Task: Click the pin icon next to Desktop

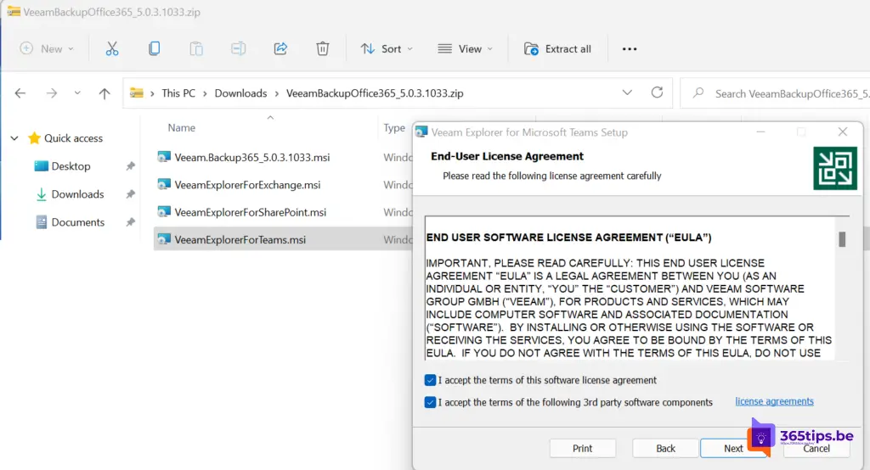Action: pos(130,165)
